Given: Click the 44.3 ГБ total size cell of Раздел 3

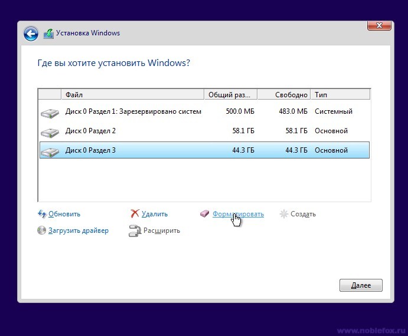Looking at the screenshot, I should pyautogui.click(x=243, y=150).
